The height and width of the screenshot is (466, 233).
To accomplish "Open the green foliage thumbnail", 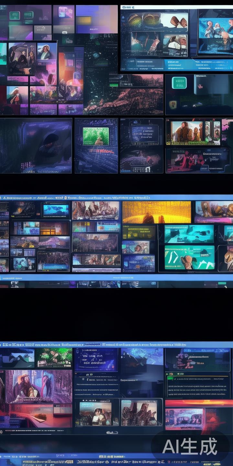I will (x=54, y=358).
